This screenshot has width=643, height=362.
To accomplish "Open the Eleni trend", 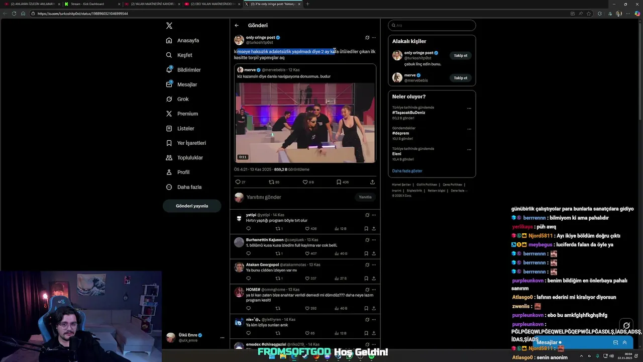I will (397, 154).
